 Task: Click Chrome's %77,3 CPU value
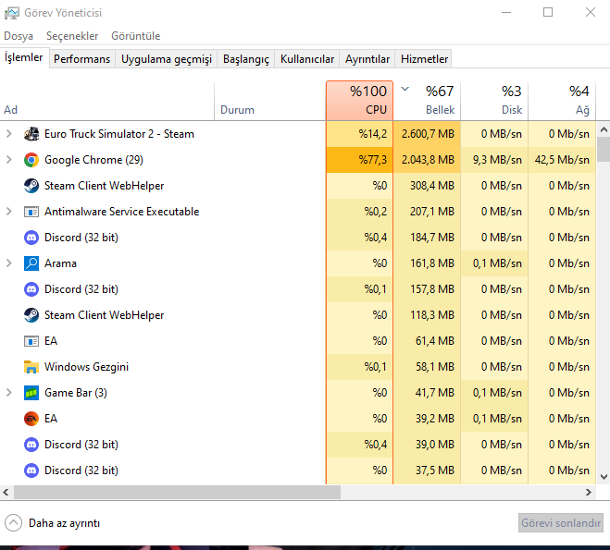coord(373,160)
